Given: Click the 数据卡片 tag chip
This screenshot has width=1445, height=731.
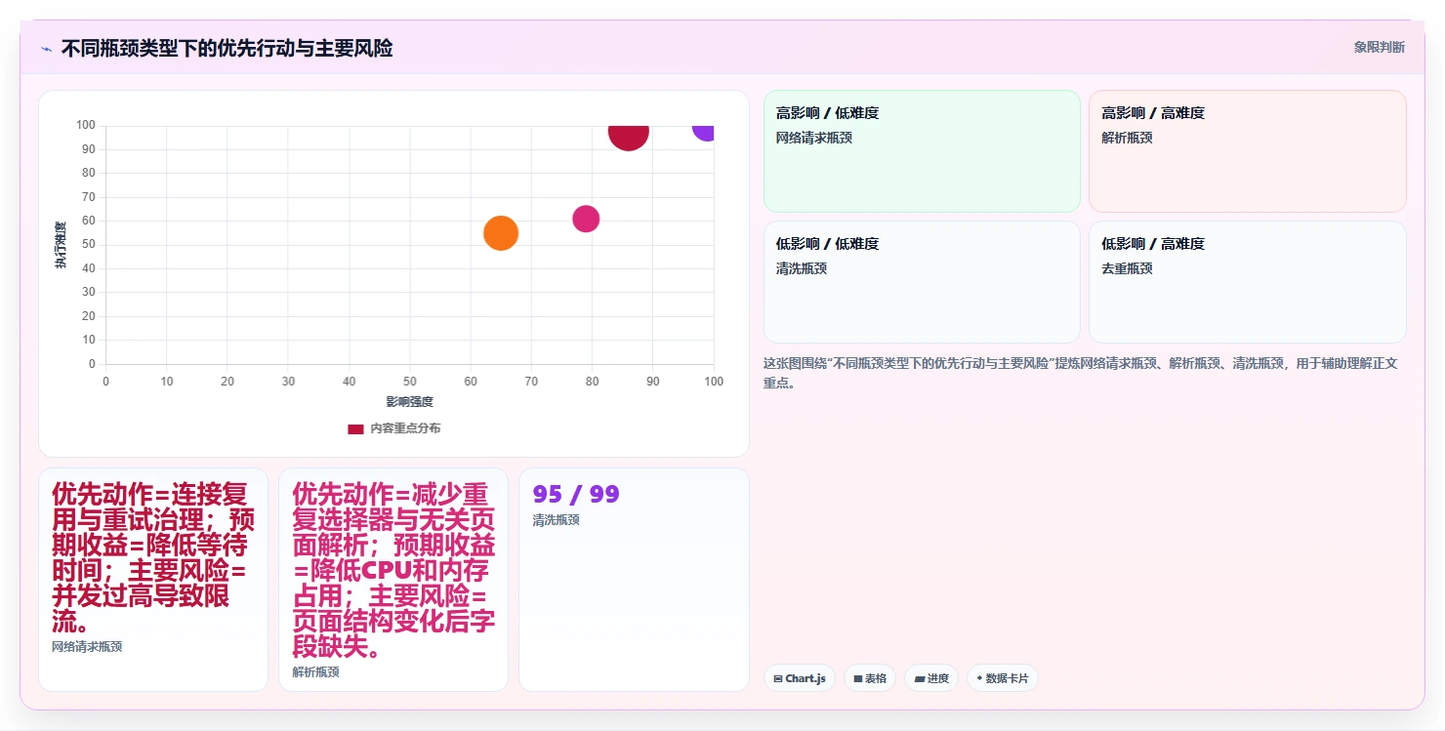Looking at the screenshot, I should tap(1003, 678).
